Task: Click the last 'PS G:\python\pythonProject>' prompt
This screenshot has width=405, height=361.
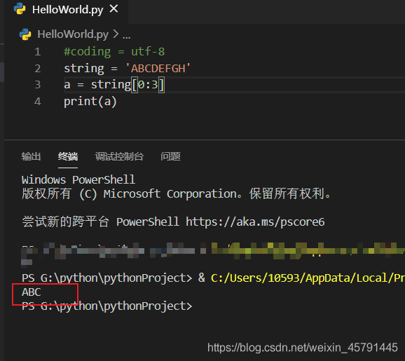Action: click(107, 306)
